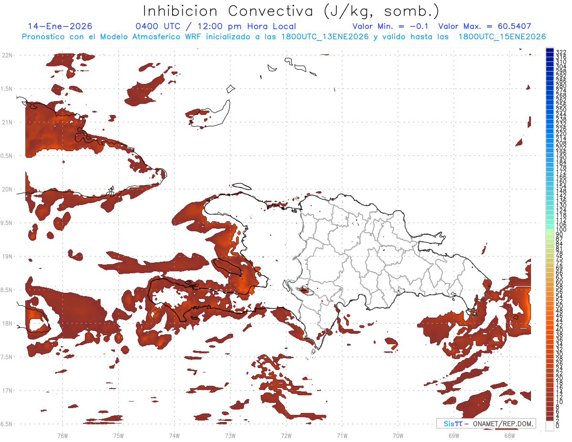Click the '19N' latitude axis label
This screenshot has height=442, width=572.
(x=7, y=257)
